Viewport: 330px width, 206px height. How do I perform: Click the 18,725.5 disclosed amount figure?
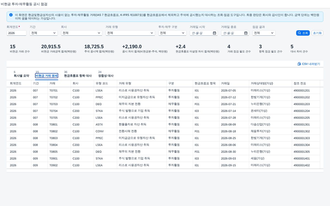[94, 47]
